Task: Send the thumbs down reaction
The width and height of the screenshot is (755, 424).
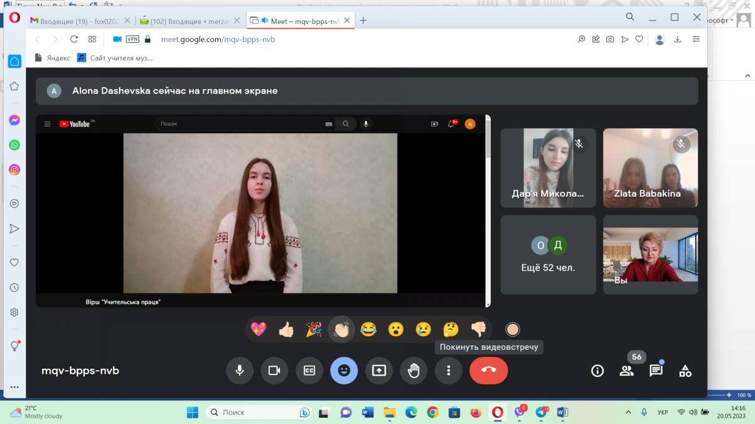Action: click(478, 329)
